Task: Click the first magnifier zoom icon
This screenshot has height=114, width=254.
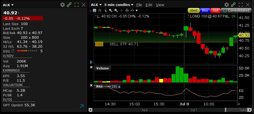Action: 111,11
